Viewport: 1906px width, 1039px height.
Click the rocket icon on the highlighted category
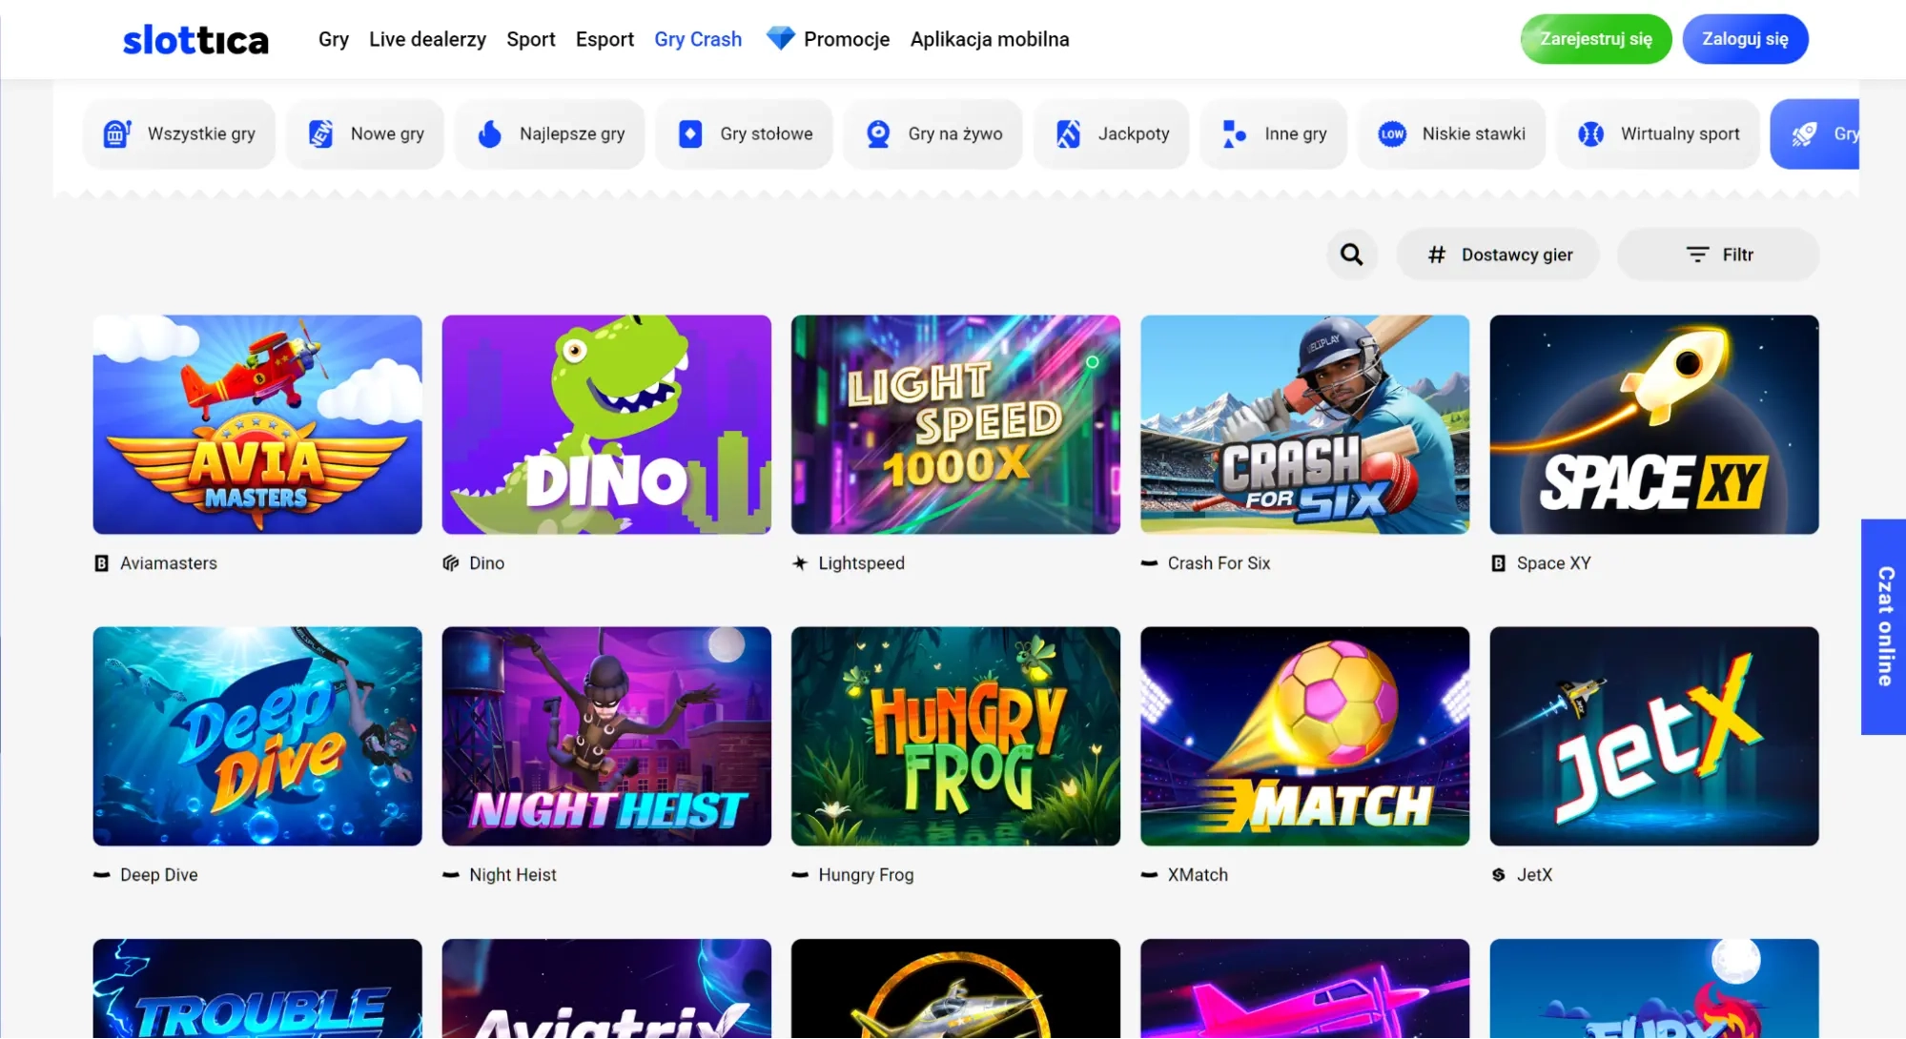pyautogui.click(x=1804, y=134)
